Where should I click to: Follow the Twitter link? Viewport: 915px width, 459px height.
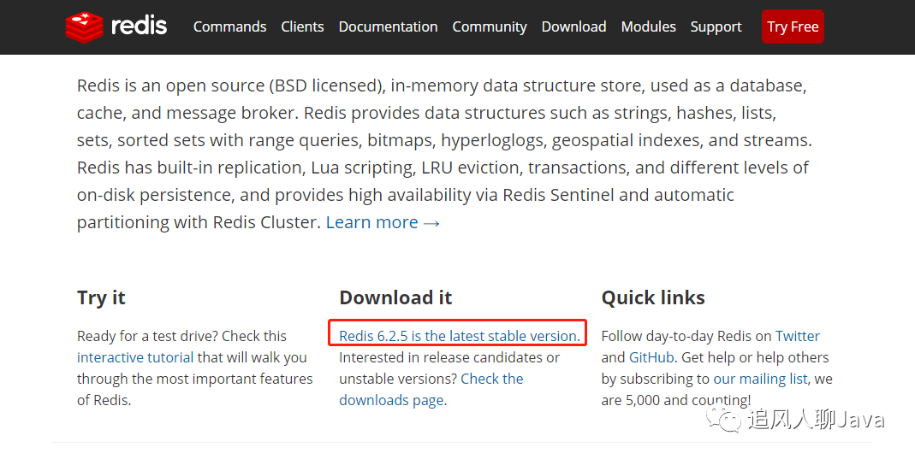pos(797,336)
